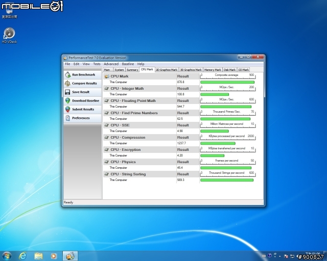Click the chip icon beside CPU - Physics

pyautogui.click(x=107, y=162)
